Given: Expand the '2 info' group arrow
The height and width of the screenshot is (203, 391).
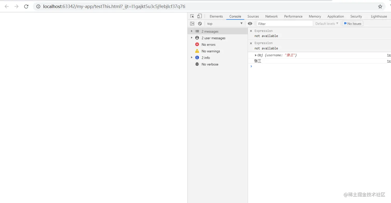Looking at the screenshot, I should pyautogui.click(x=192, y=57).
